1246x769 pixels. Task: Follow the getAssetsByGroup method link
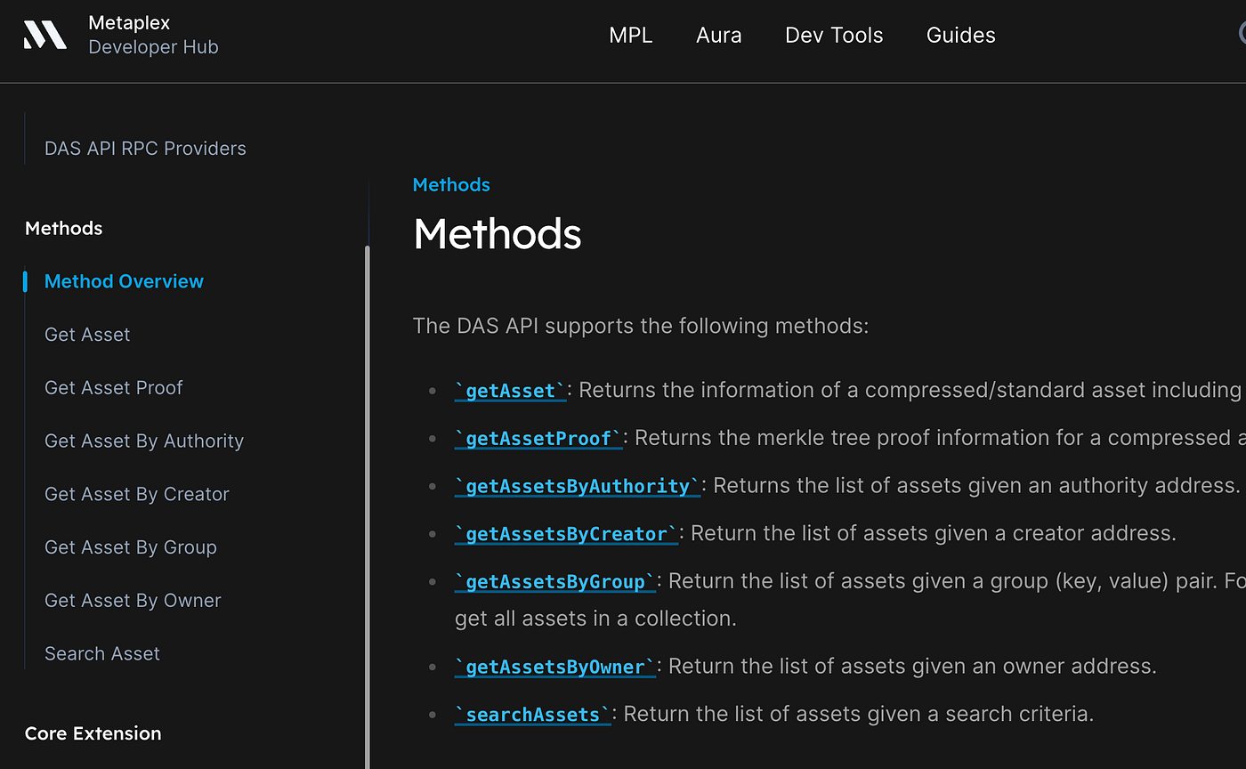click(555, 582)
